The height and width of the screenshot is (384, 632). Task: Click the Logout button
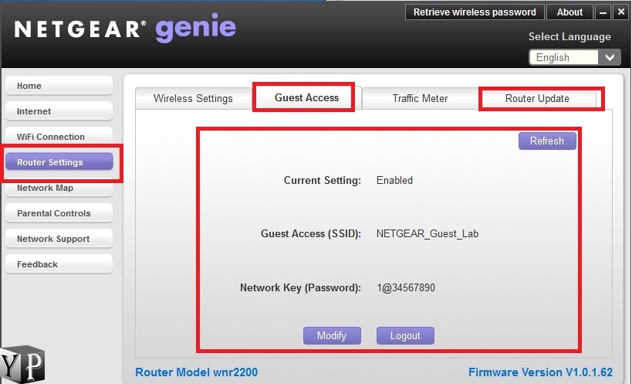point(405,335)
